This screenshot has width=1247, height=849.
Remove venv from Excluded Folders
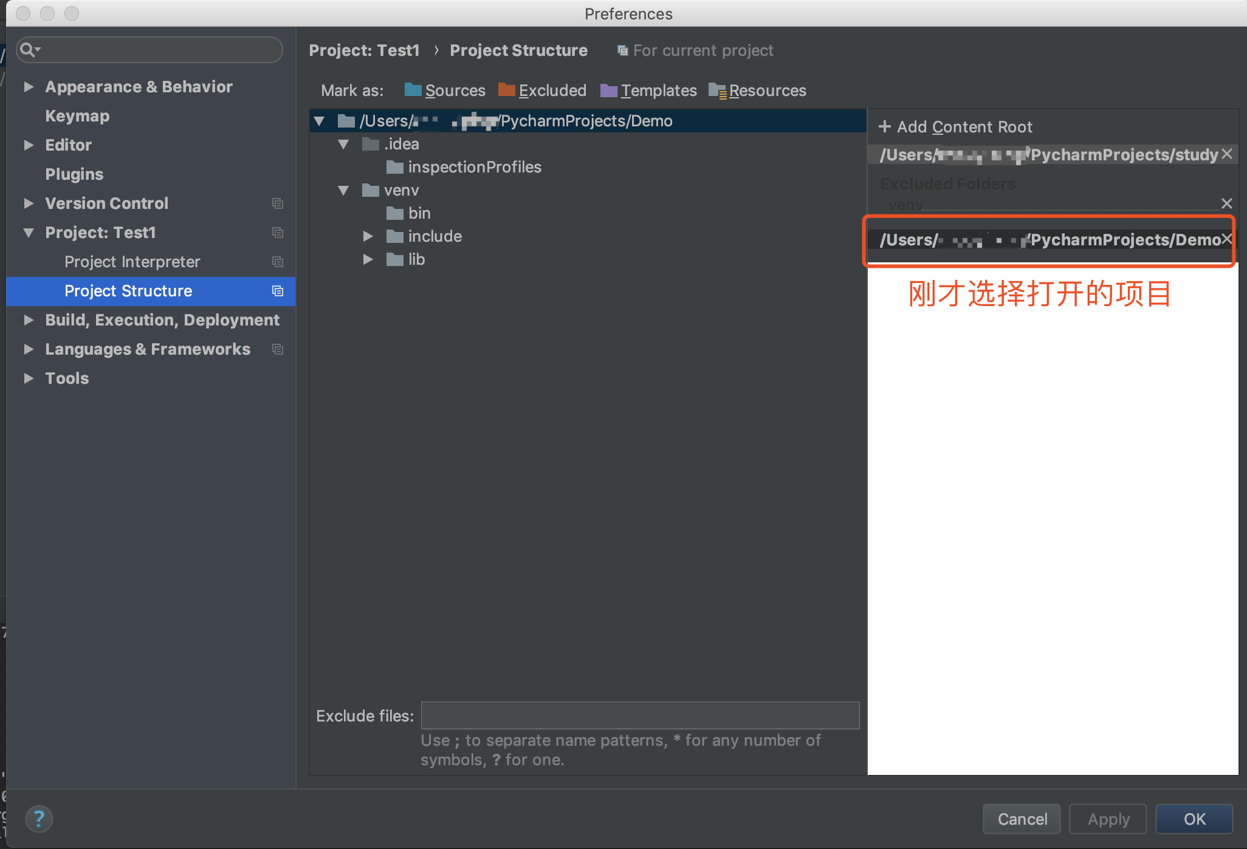1226,203
